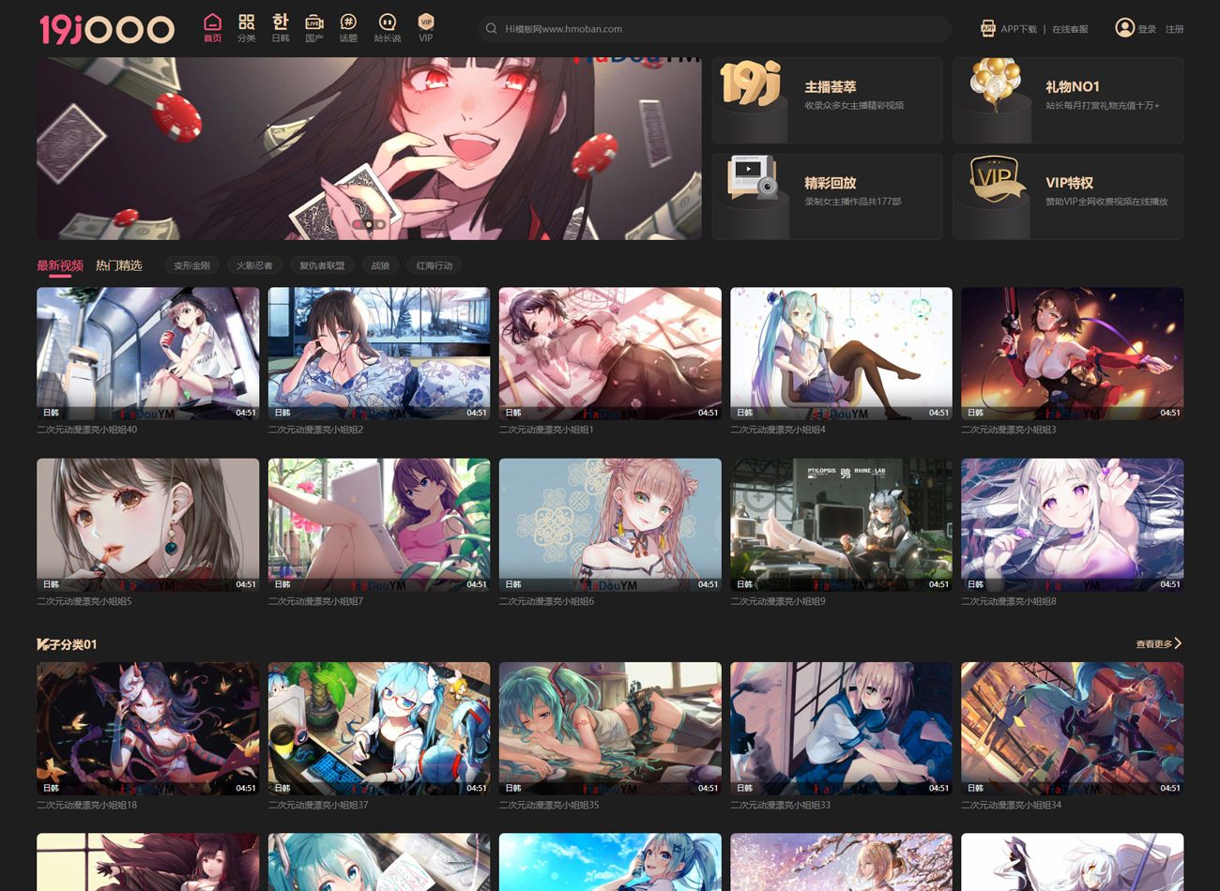This screenshot has height=891, width=1220.
Task: Click the APP download icon
Action: coord(987,28)
